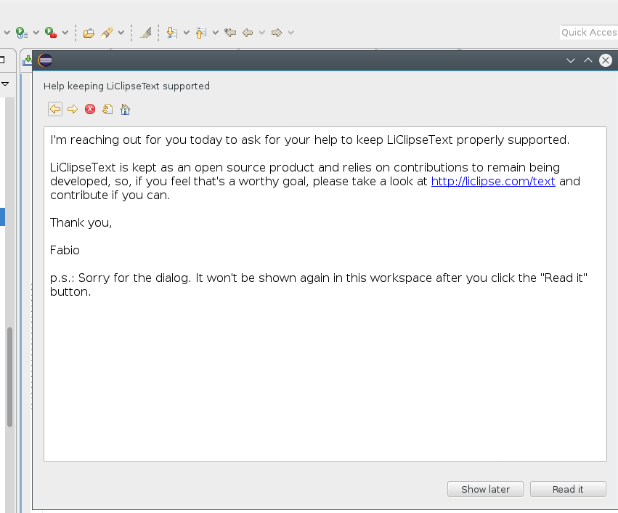This screenshot has width=618, height=513.
Task: Go to Last Edit Location icon
Action: pos(230,32)
